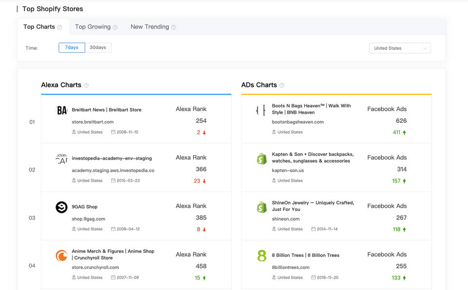Switch to the Top Growing tab

[x=93, y=27]
